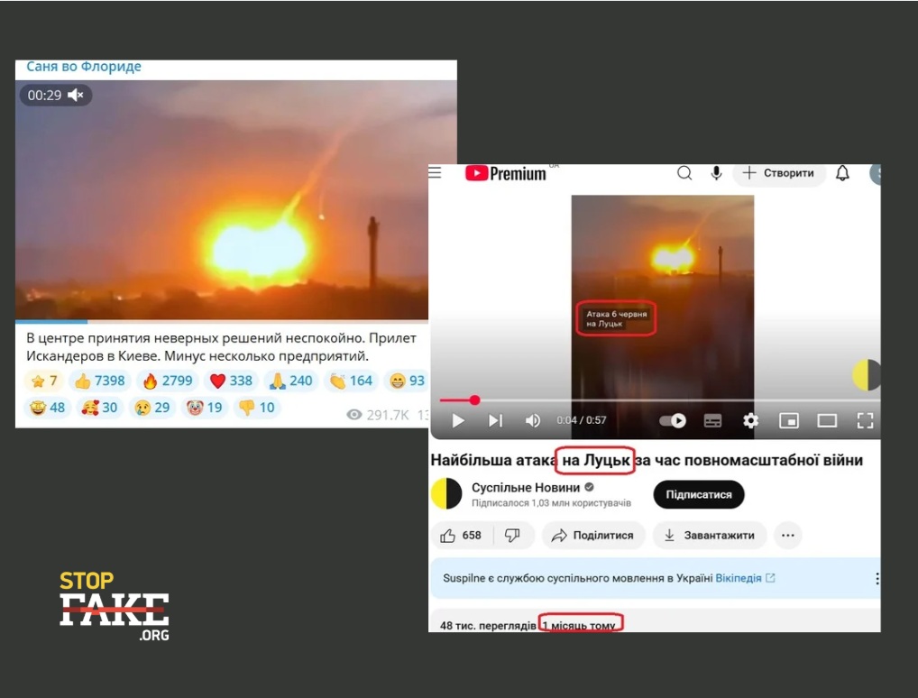Toggle subtitles in YouTube player
Screen dimensions: 918x698
(x=712, y=420)
